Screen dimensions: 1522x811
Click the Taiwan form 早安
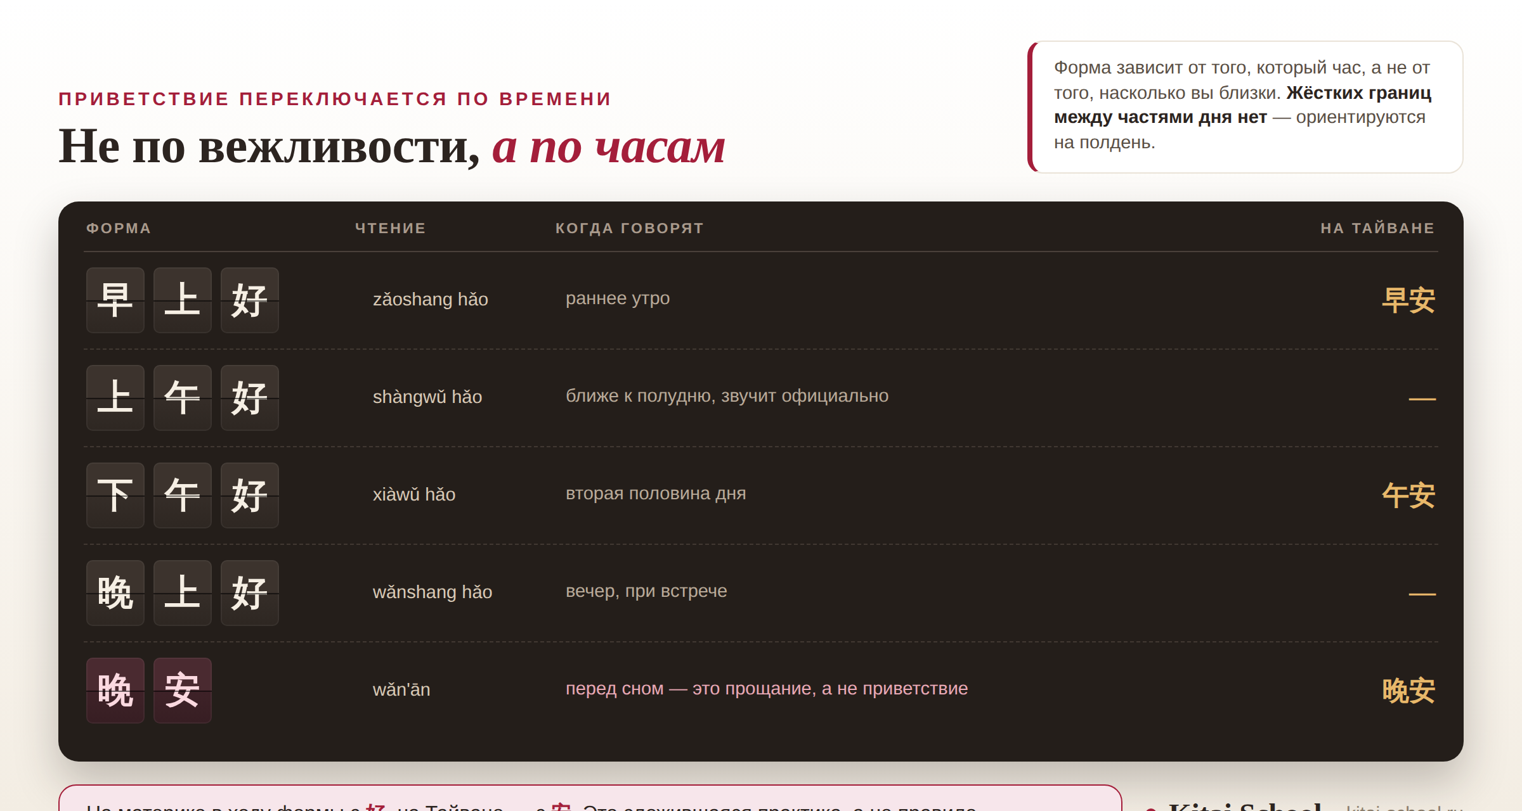[1408, 300]
